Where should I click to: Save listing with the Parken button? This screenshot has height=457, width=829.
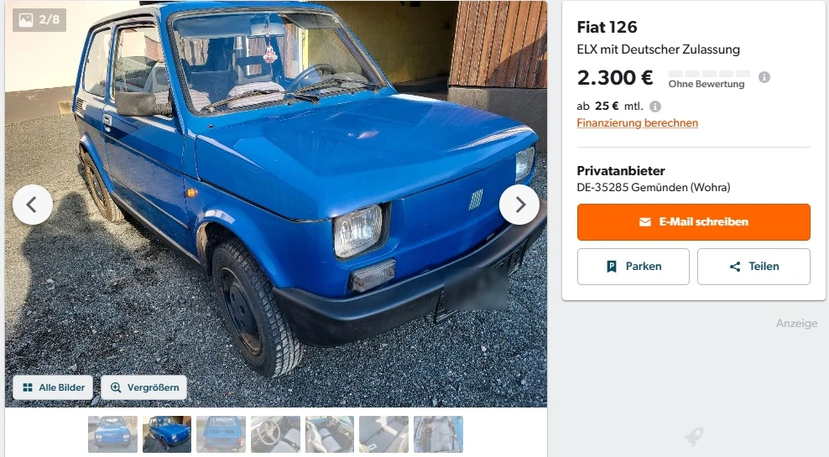pyautogui.click(x=633, y=267)
